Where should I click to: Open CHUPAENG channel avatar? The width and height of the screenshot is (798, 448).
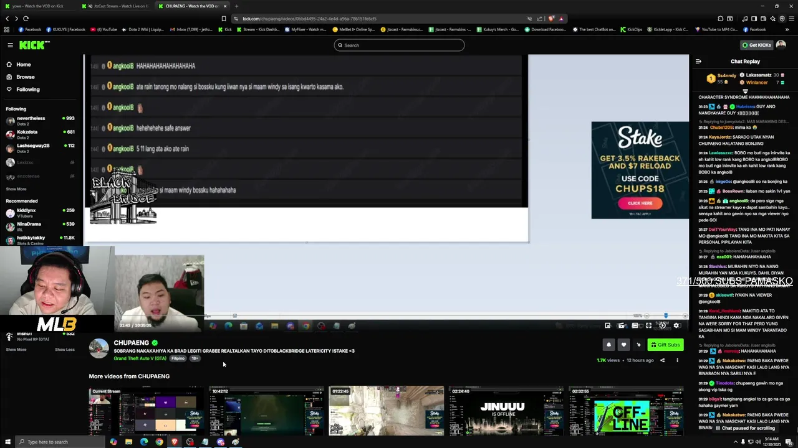99,348
